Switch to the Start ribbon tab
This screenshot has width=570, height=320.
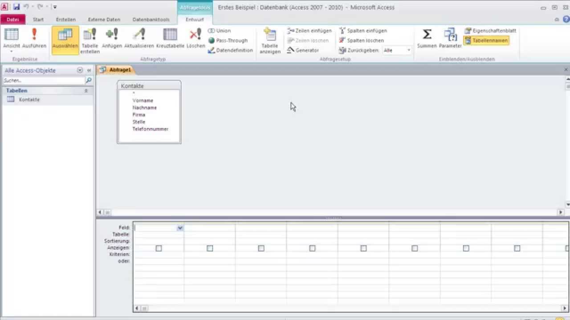[x=38, y=20]
